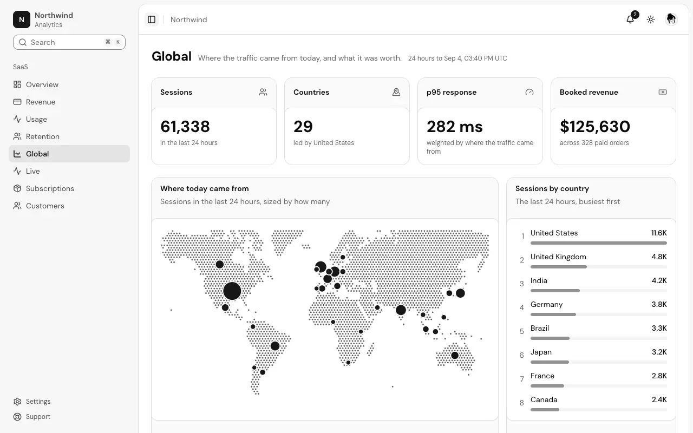This screenshot has height=433, width=693.
Task: Click the Revenue card icon
Action: click(x=17, y=102)
